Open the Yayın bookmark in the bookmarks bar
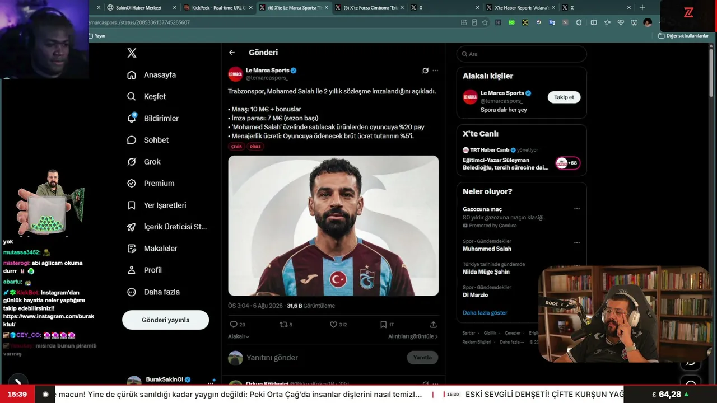Viewport: 717px width, 403px height. click(97, 36)
